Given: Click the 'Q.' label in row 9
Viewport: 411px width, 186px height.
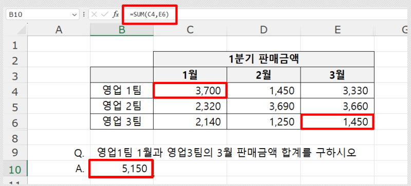Looking at the screenshot, I should pos(80,153).
